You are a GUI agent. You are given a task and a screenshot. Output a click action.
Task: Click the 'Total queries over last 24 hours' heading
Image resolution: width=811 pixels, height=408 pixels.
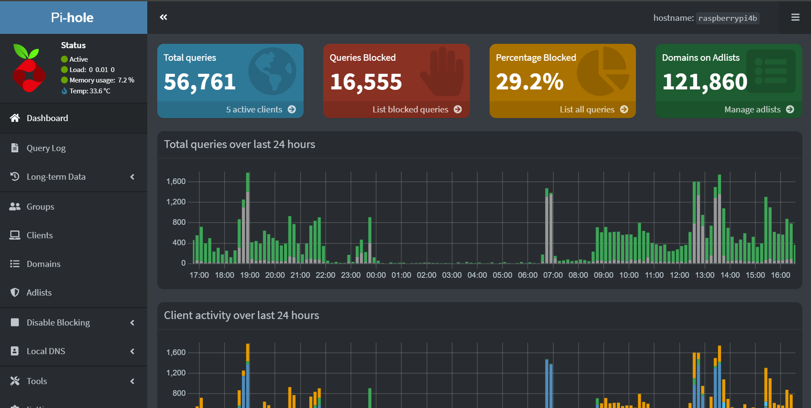(239, 144)
